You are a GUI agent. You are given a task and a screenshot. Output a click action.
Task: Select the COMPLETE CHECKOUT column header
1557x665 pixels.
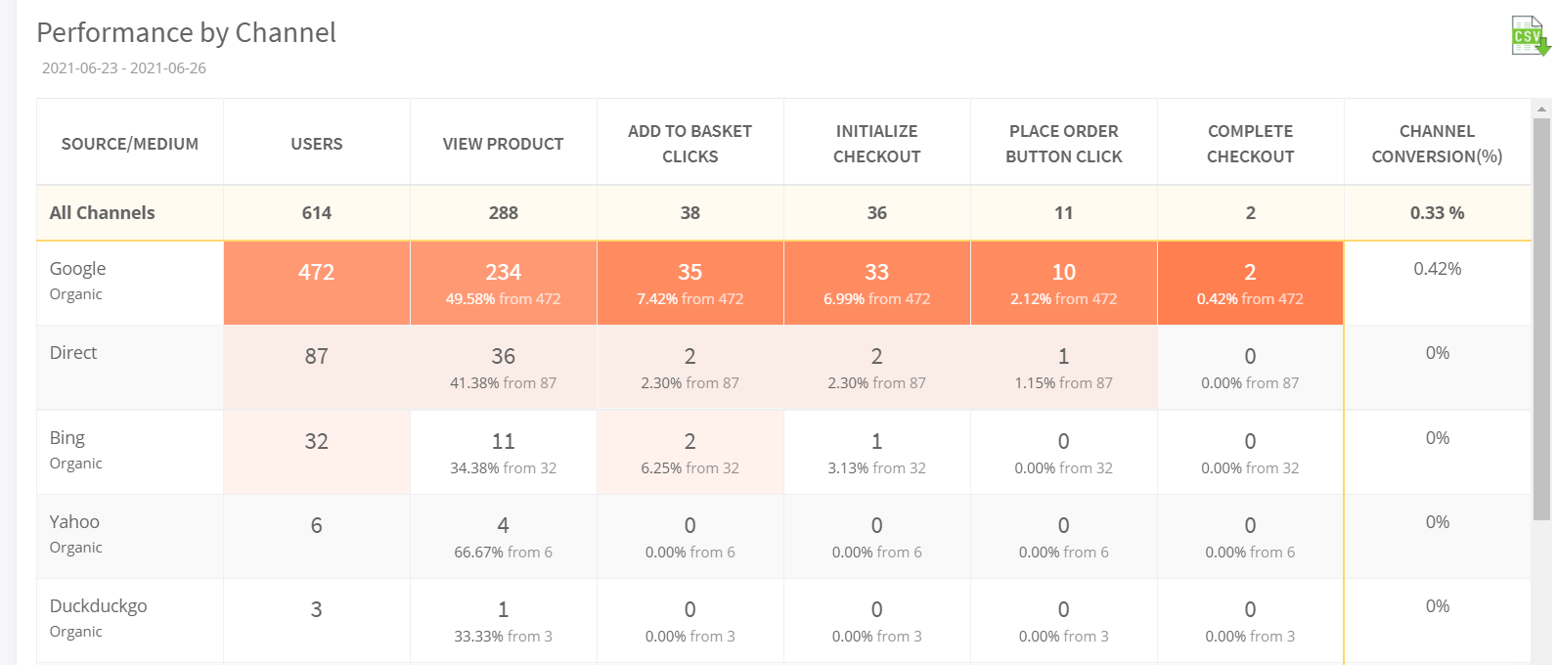pyautogui.click(x=1250, y=144)
